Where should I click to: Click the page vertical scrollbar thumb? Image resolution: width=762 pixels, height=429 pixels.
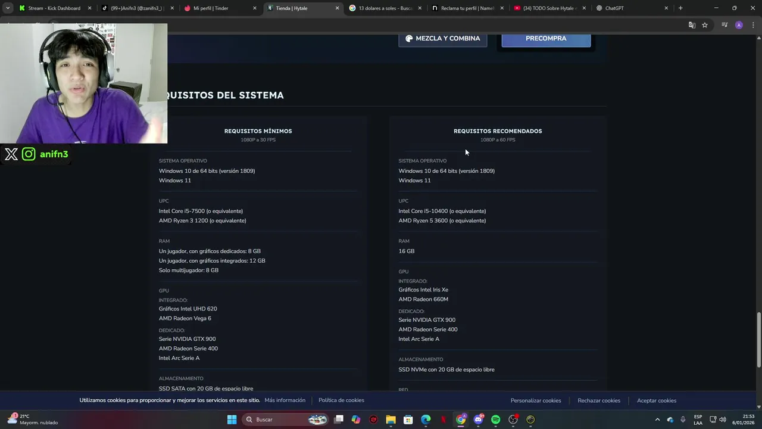pos(758,340)
